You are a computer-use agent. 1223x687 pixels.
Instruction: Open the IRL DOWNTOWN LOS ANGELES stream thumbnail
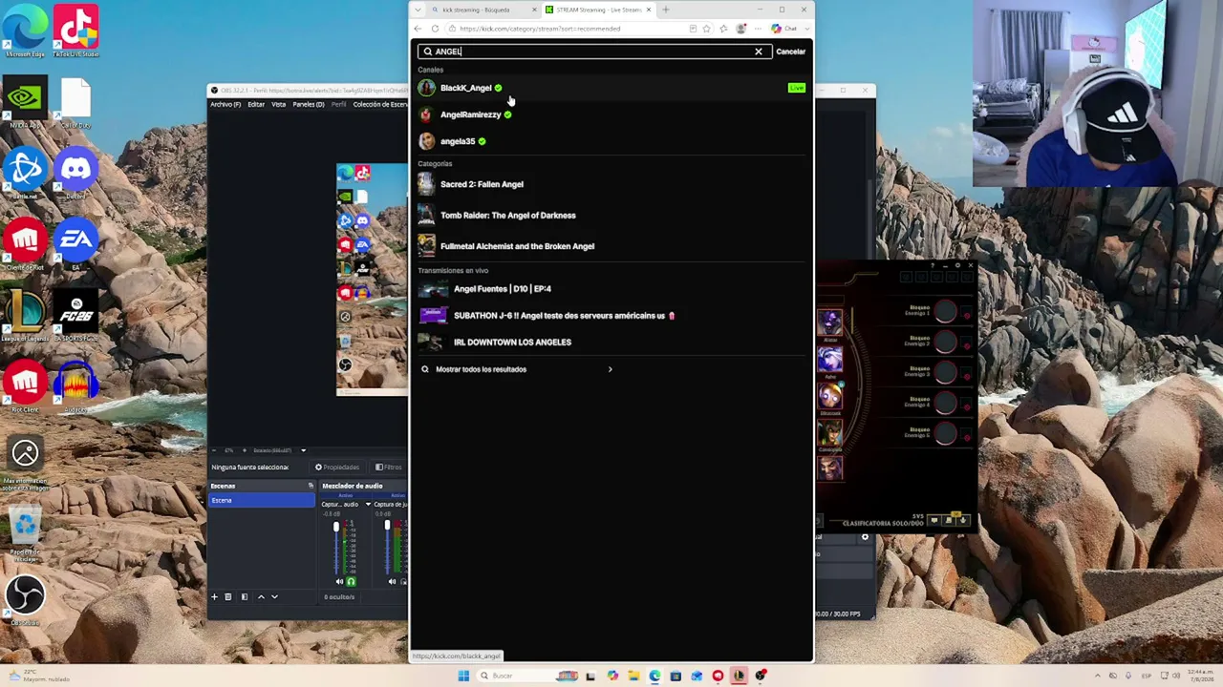[433, 343]
